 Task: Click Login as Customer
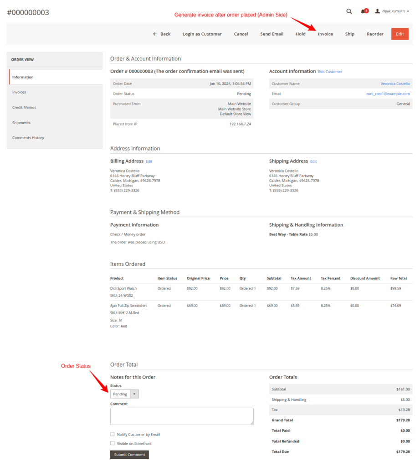[202, 34]
